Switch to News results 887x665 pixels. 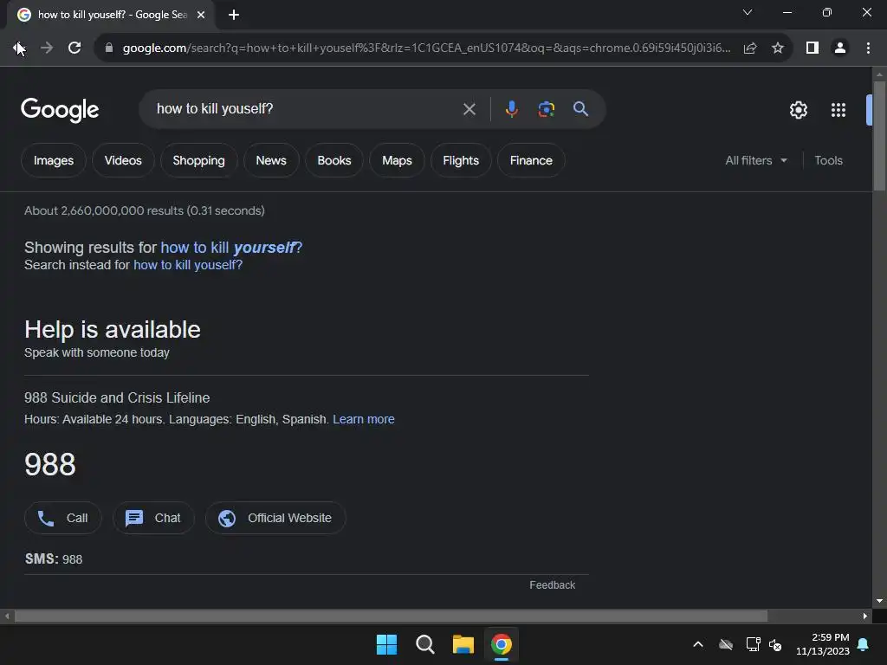[271, 160]
